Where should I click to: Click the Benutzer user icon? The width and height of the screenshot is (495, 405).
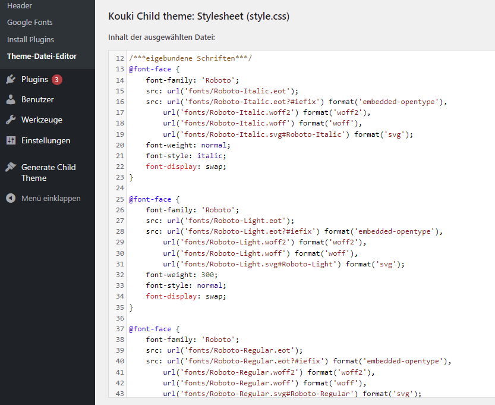11,99
